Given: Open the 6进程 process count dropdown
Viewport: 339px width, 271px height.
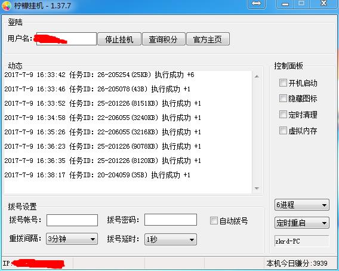Looking at the screenshot, I should coord(302,205).
